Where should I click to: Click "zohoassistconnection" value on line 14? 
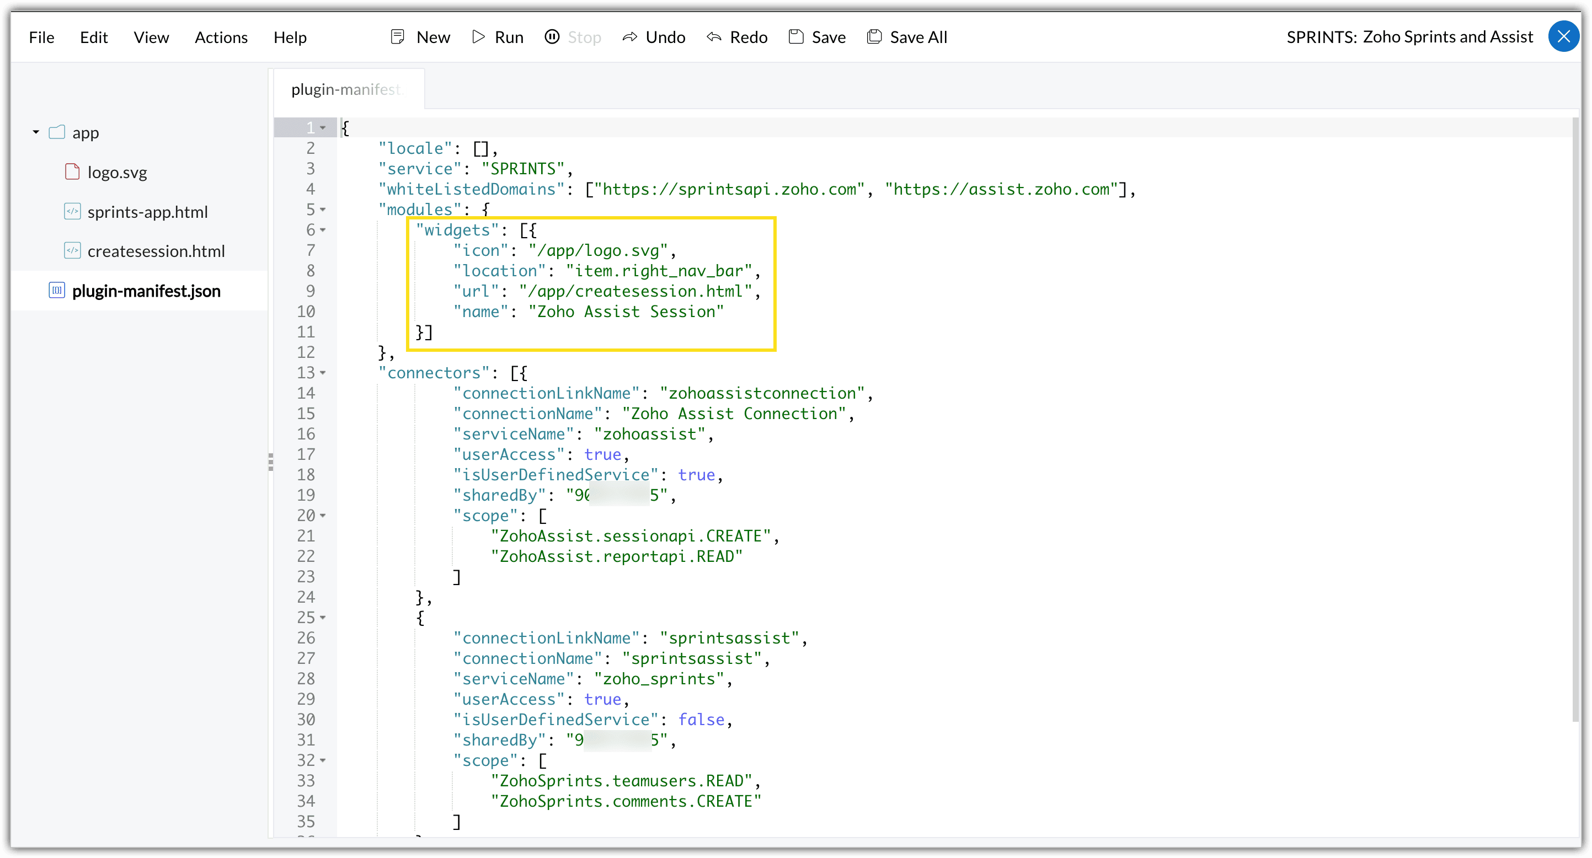pyautogui.click(x=762, y=394)
